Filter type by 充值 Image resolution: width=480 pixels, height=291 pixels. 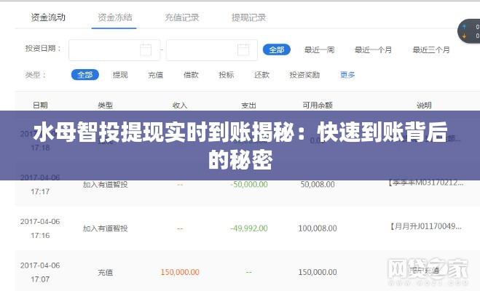click(156, 75)
